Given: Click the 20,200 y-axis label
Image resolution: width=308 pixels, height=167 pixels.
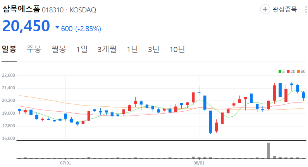Looking at the screenshot, I should tap(9, 101).
